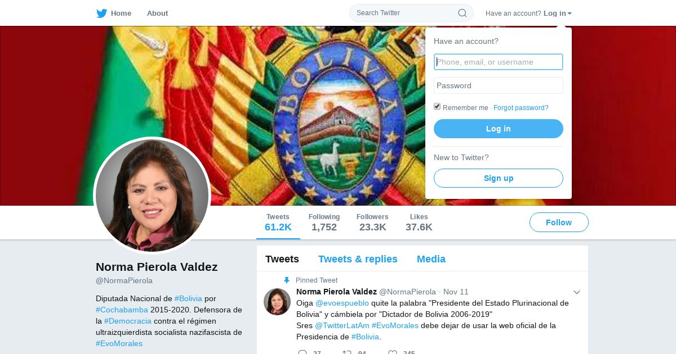The width and height of the screenshot is (676, 354).
Task: Open Norma Pierola's large profile photo
Action: click(152, 196)
